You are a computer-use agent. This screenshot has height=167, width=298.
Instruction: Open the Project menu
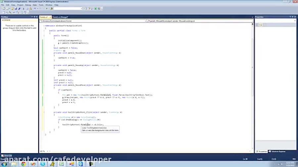click(20, 5)
